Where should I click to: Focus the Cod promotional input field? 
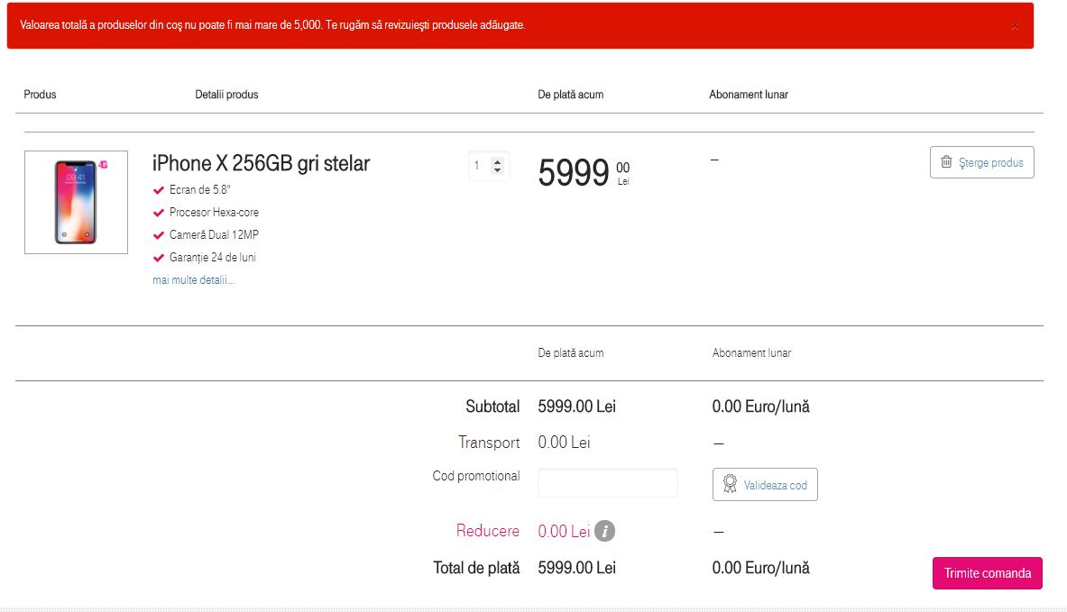[x=608, y=483]
